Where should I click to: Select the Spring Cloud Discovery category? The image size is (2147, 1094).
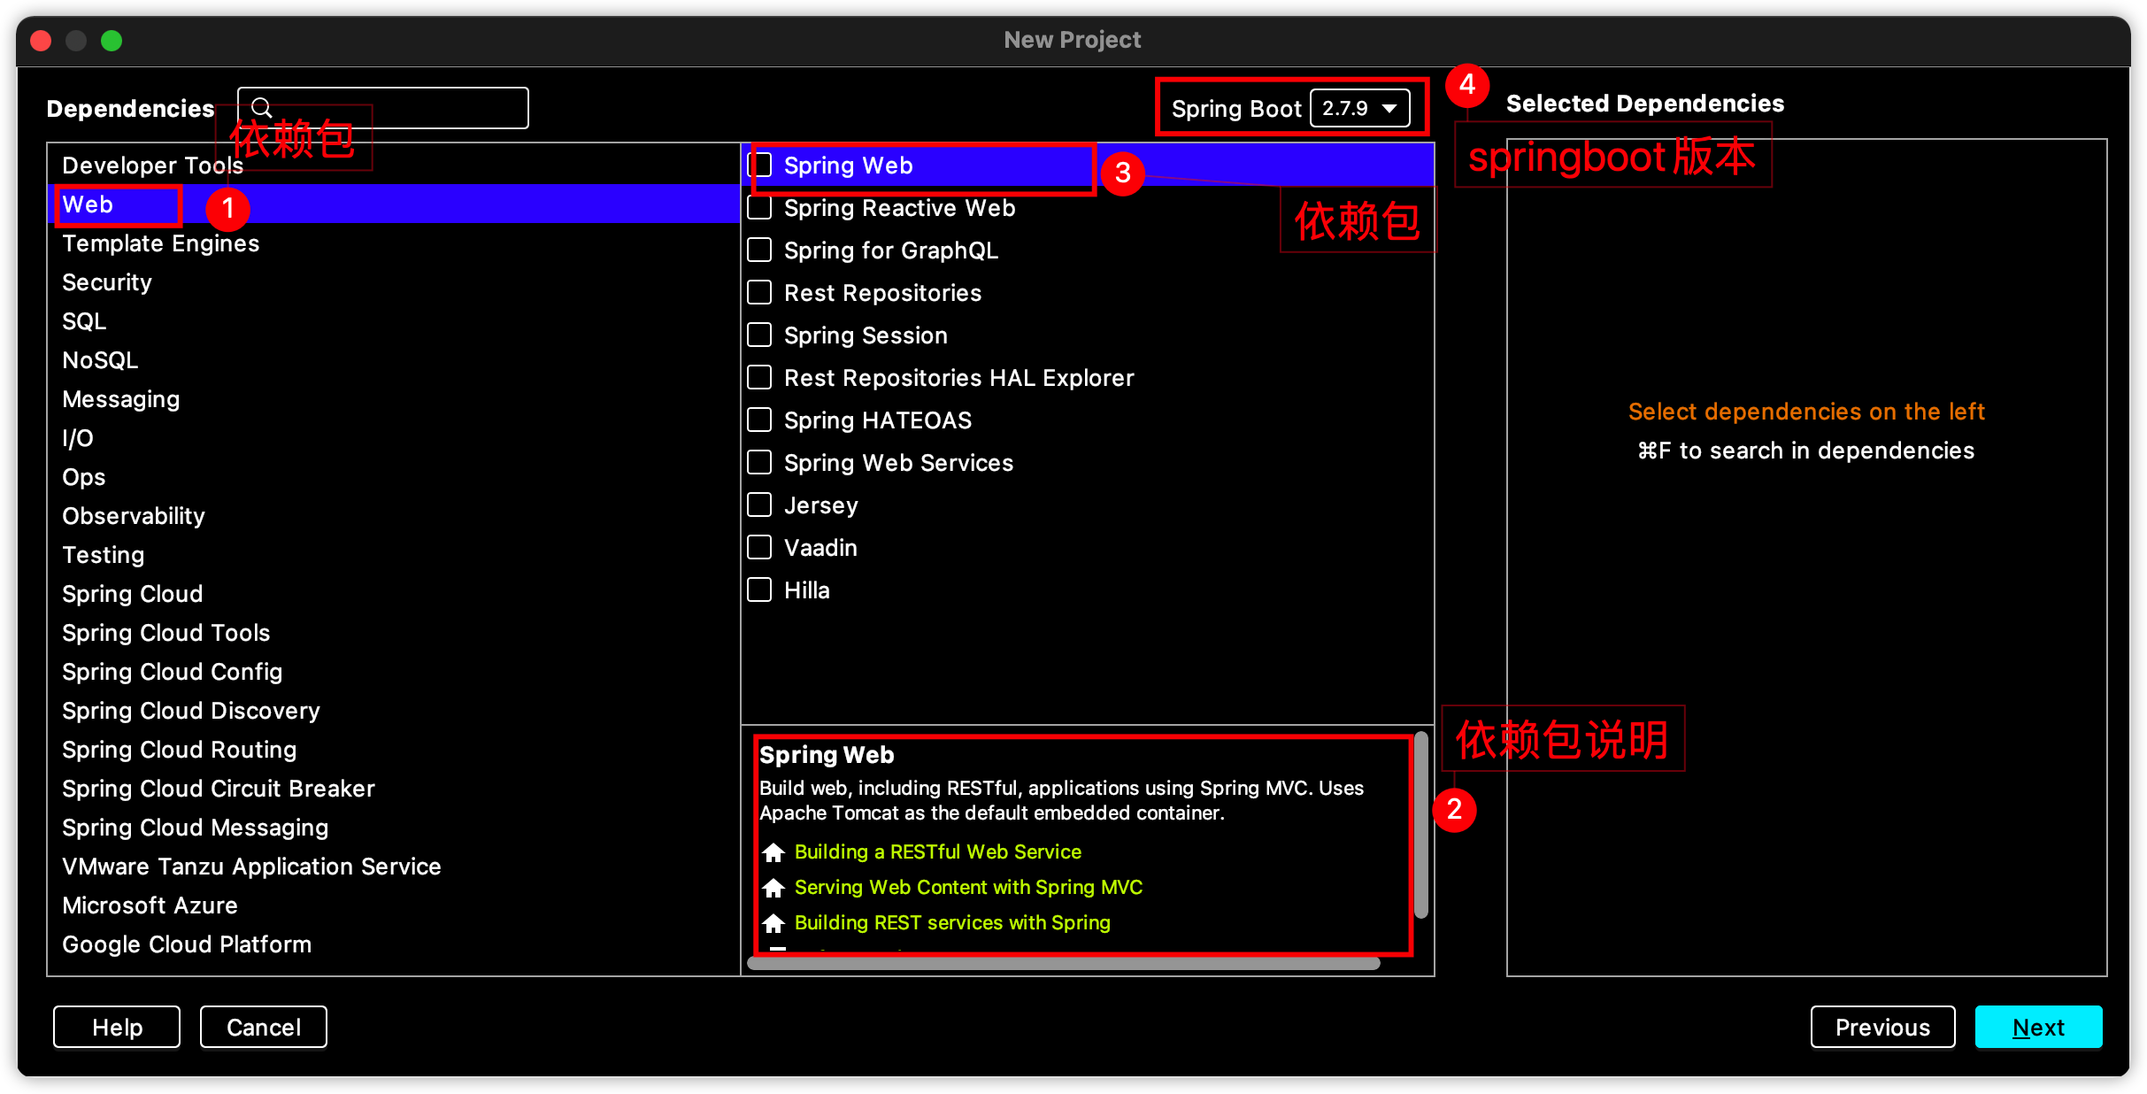click(393, 711)
